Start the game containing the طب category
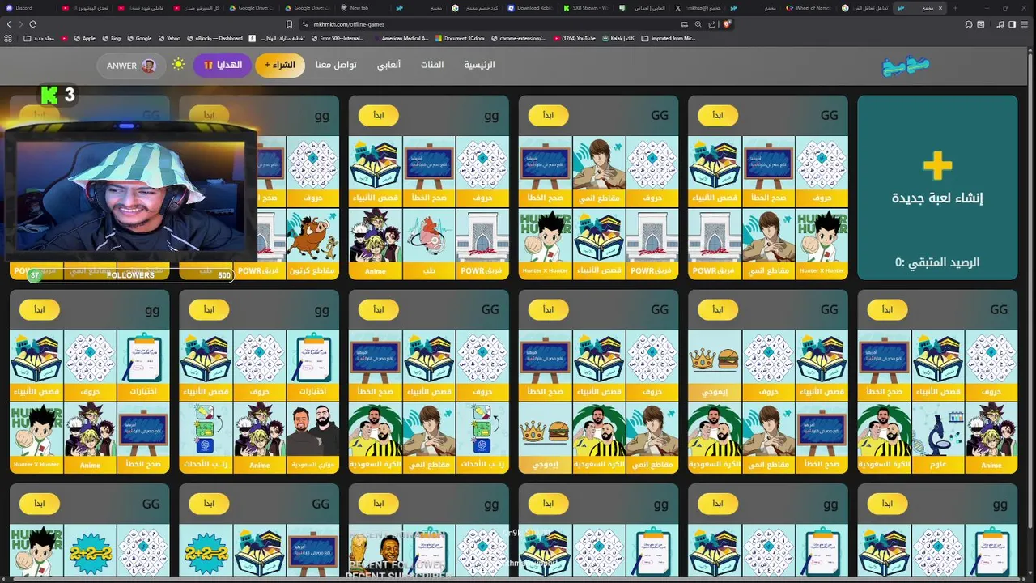Screen dimensions: 1036x583 coord(379,115)
